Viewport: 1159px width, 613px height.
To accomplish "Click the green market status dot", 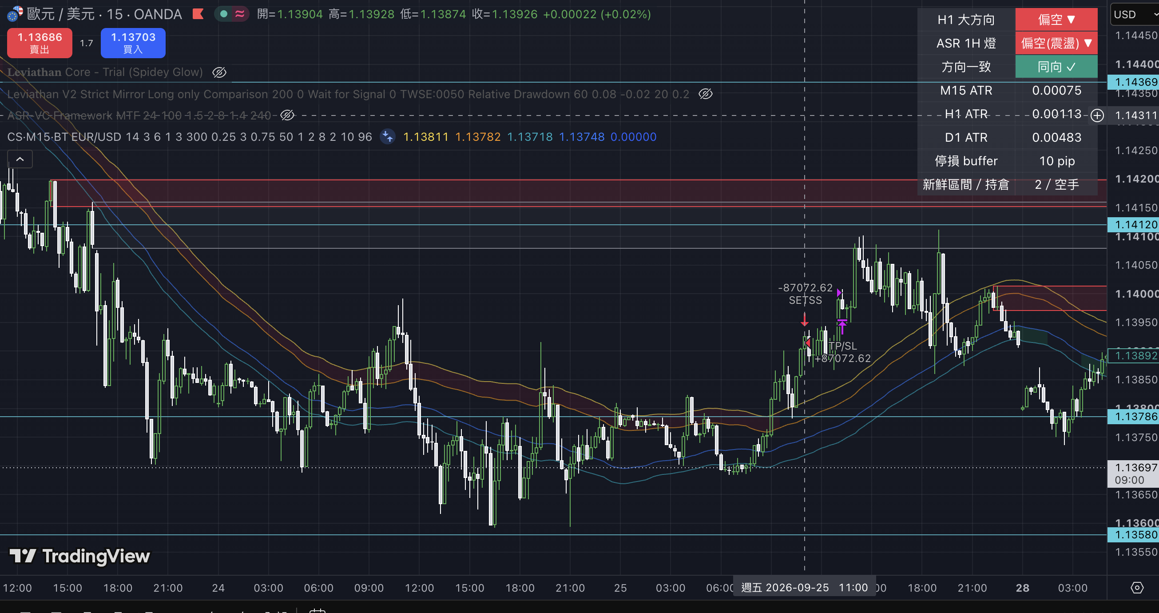I will tap(224, 14).
